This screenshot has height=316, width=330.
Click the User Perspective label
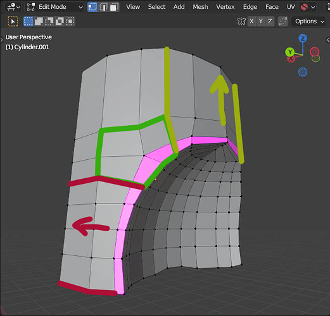point(29,37)
